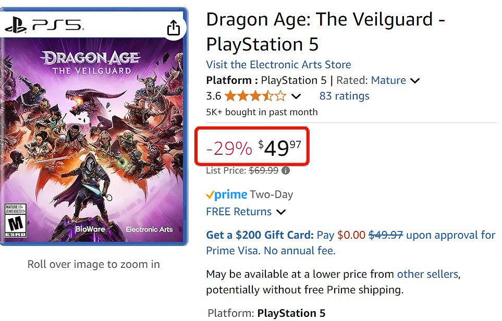Click the BioWare logo on cover art
This screenshot has height=321, width=502.
pyautogui.click(x=90, y=229)
